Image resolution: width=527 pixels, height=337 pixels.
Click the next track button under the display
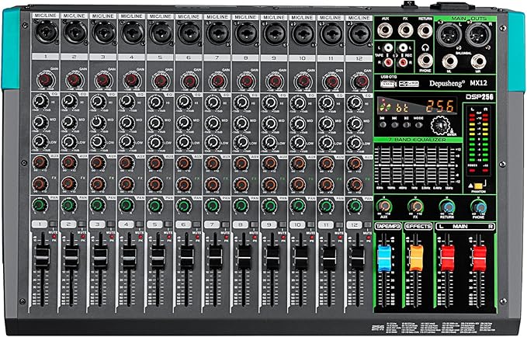[394, 125]
